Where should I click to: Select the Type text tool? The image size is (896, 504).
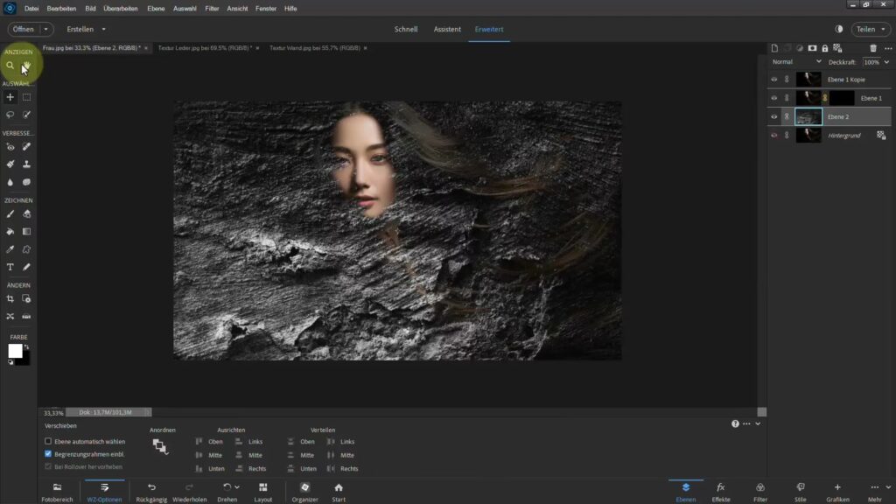[x=10, y=267]
